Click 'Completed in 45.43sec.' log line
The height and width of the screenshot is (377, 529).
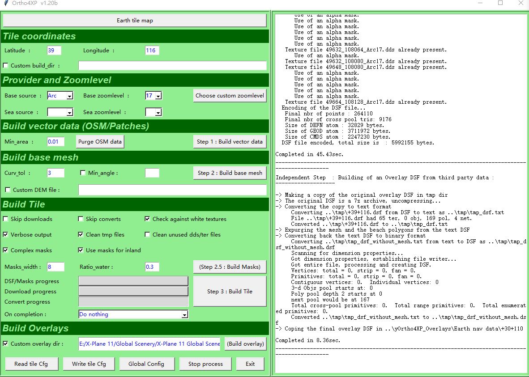point(309,154)
